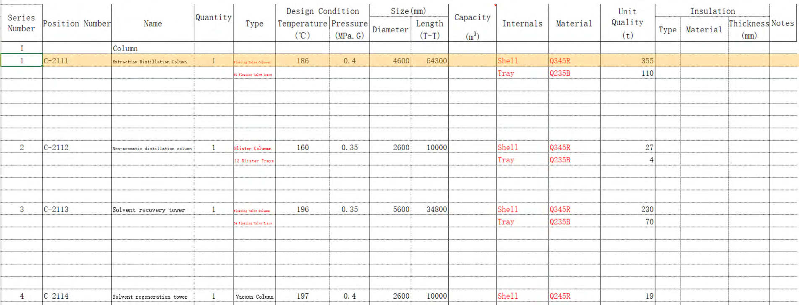Select position number cell C-2114
This screenshot has width=799, height=305.
coord(77,296)
